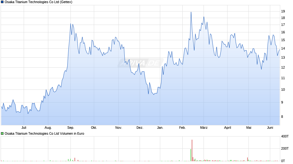Viewport: 293px width, 164px height.
Task: Click the price axis value 18
Action: click(x=283, y=18)
